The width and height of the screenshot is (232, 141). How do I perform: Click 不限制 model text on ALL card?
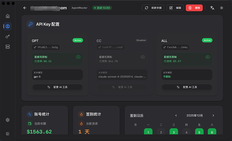167,77
